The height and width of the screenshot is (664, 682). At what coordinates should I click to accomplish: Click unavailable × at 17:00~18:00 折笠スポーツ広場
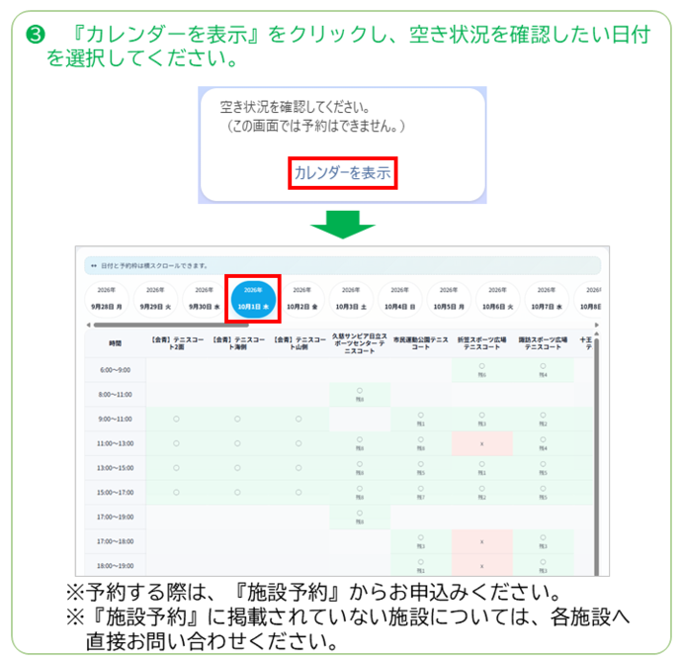coord(482,541)
